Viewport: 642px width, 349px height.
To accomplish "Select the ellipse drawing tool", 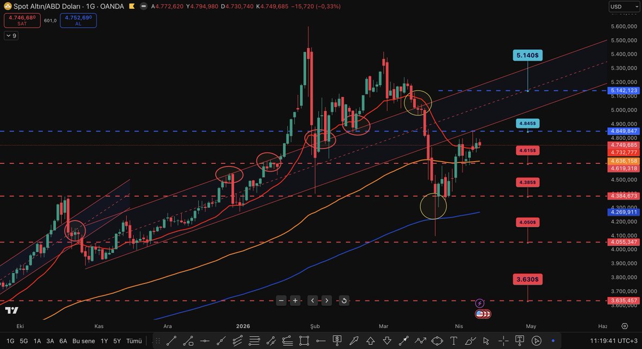I will click(x=437, y=340).
